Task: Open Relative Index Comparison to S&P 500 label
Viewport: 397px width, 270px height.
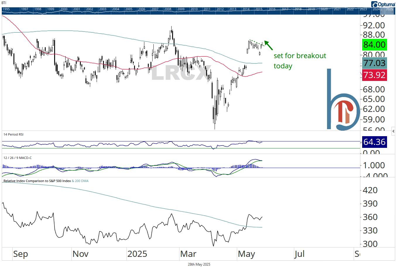Action: [37, 181]
